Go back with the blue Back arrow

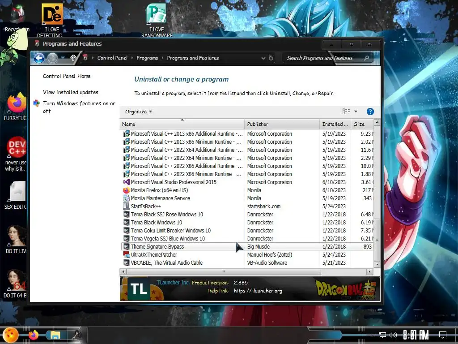click(39, 58)
